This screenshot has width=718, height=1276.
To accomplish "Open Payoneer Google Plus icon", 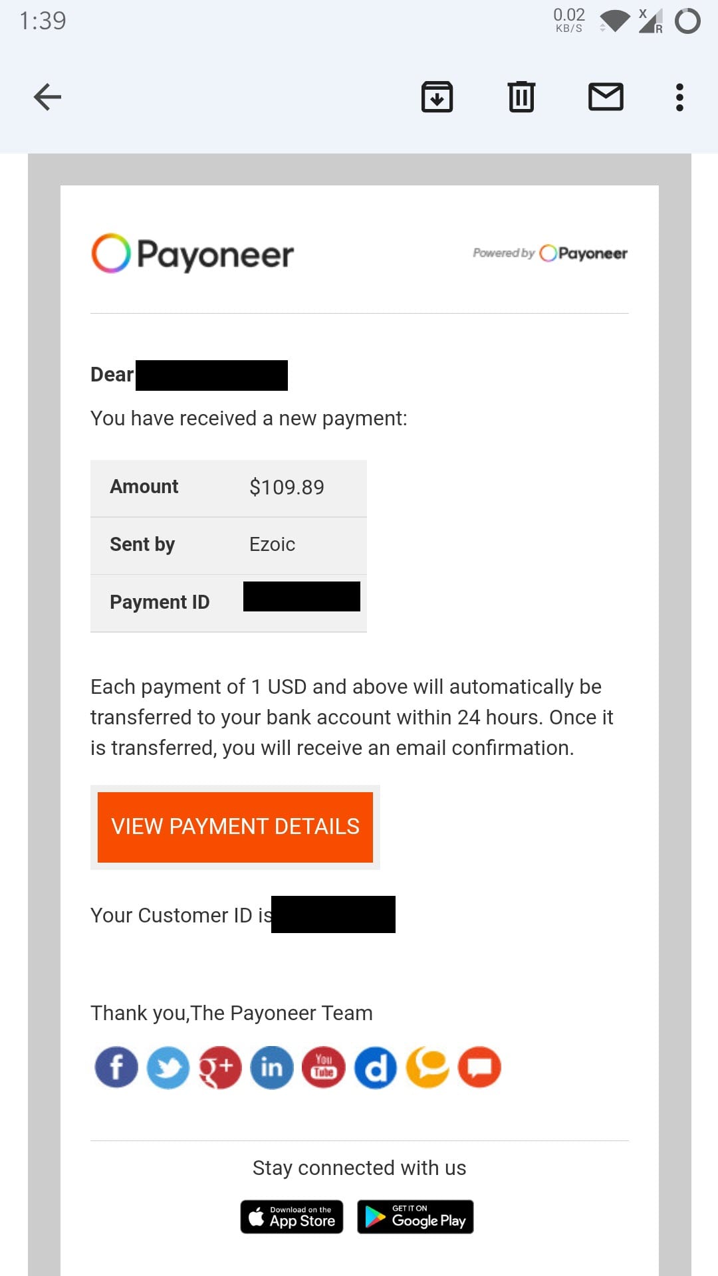I will tap(220, 1067).
